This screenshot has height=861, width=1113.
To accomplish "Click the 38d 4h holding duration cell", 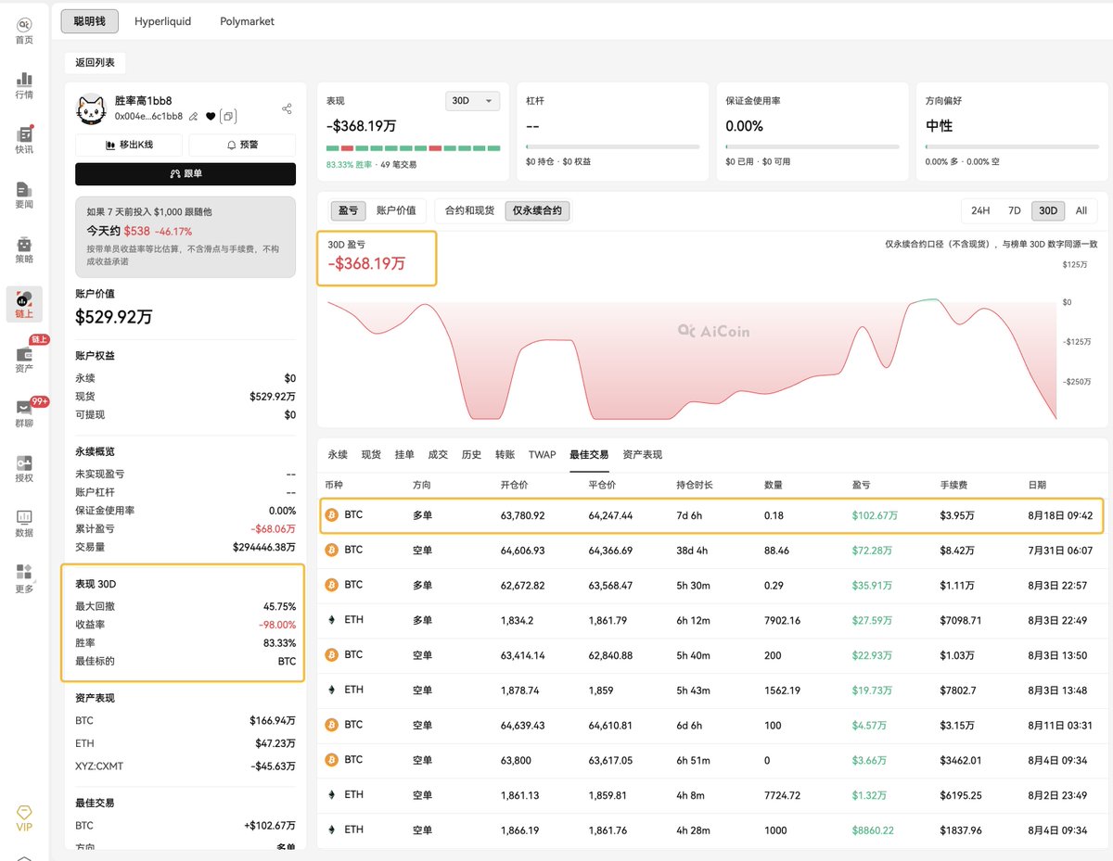I will (694, 551).
